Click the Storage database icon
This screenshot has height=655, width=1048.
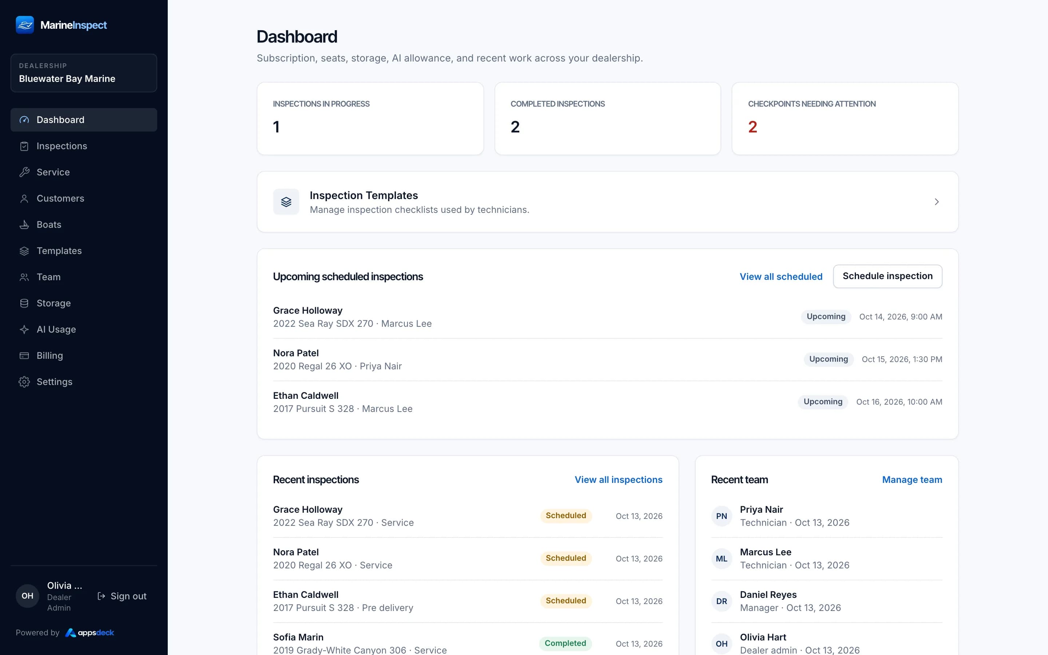coord(24,303)
